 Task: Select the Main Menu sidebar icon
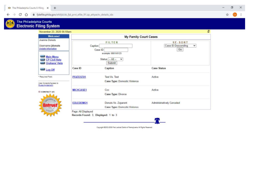coord(42,56)
